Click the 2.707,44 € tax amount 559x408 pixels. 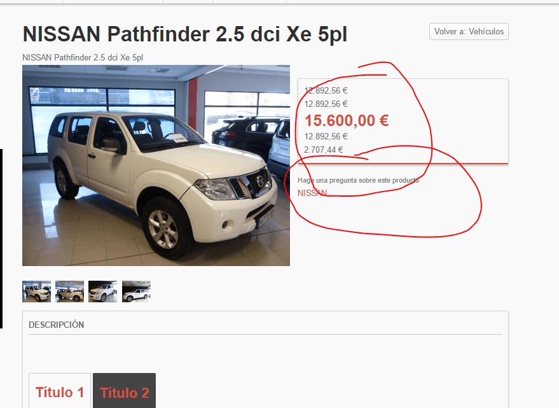pos(324,150)
